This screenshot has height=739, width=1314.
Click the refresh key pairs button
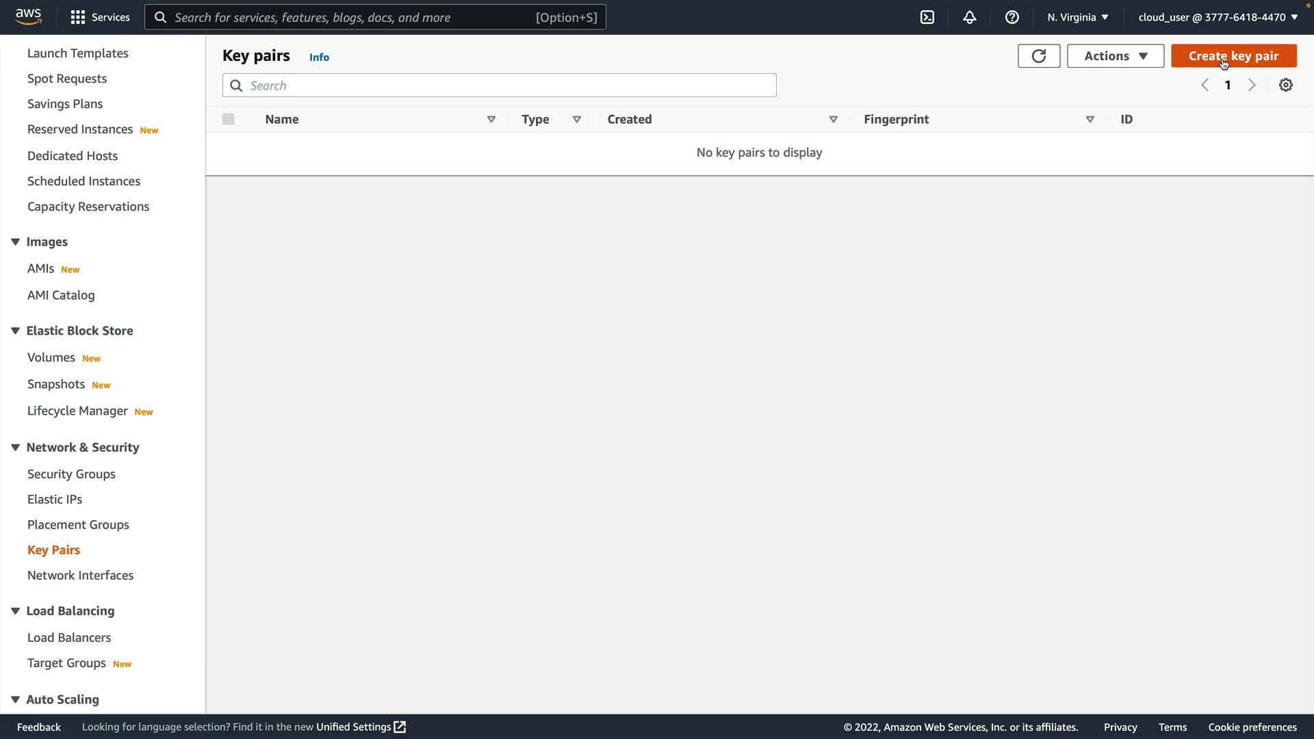click(1038, 56)
